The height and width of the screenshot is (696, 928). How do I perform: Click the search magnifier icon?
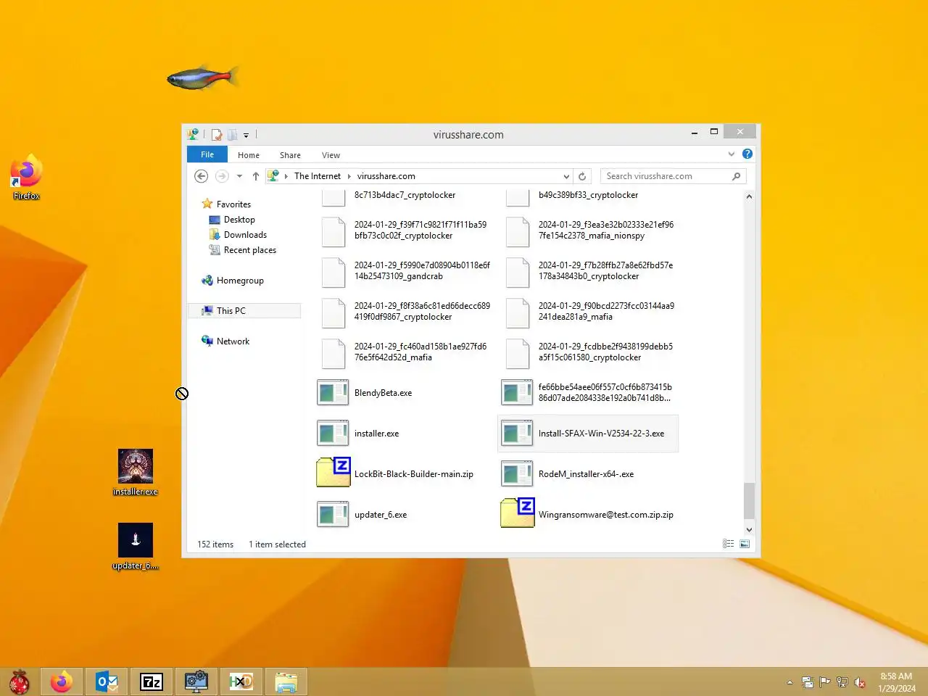point(737,176)
